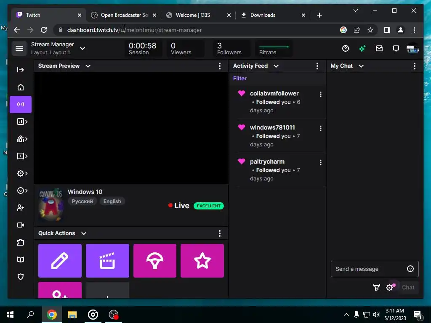The image size is (431, 323).
Task: Click the Clip clapperboard quick action
Action: click(x=107, y=261)
